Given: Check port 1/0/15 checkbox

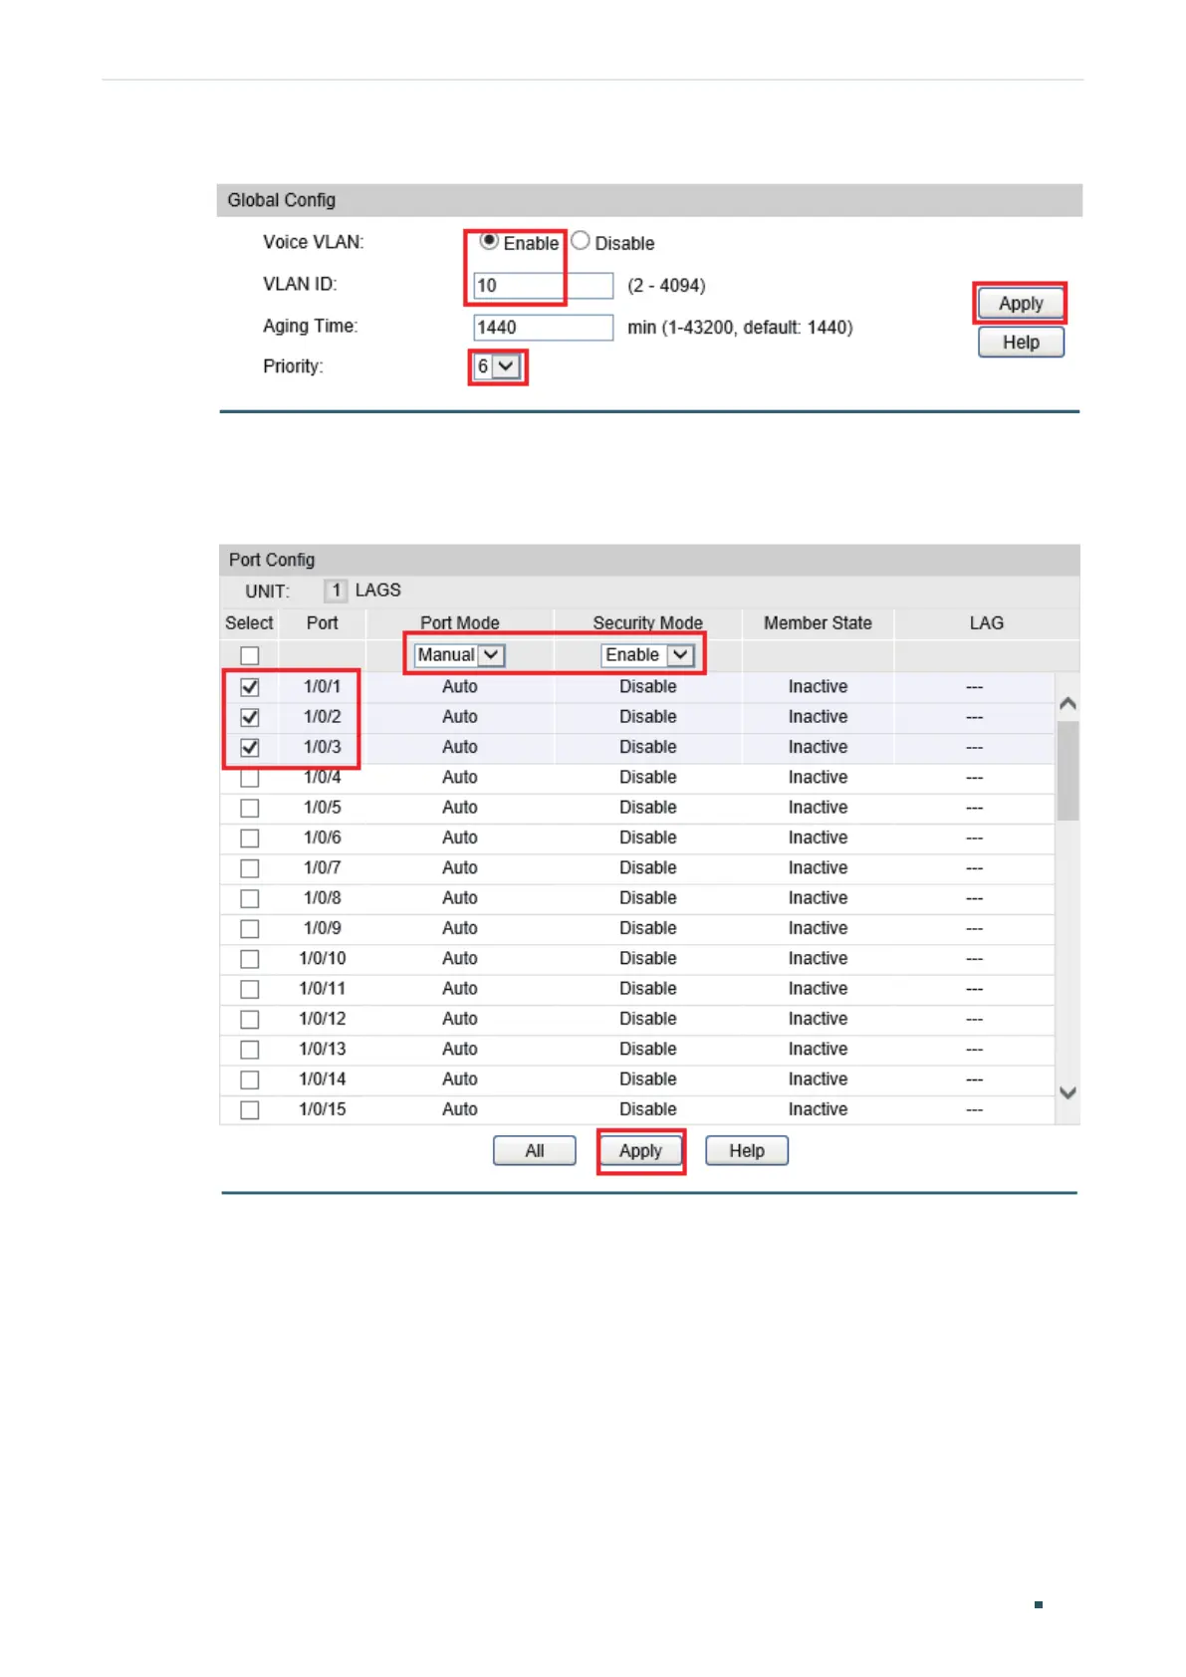Looking at the screenshot, I should (x=250, y=1109).
